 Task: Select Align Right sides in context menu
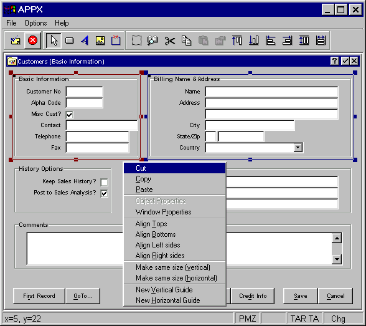coord(174,256)
